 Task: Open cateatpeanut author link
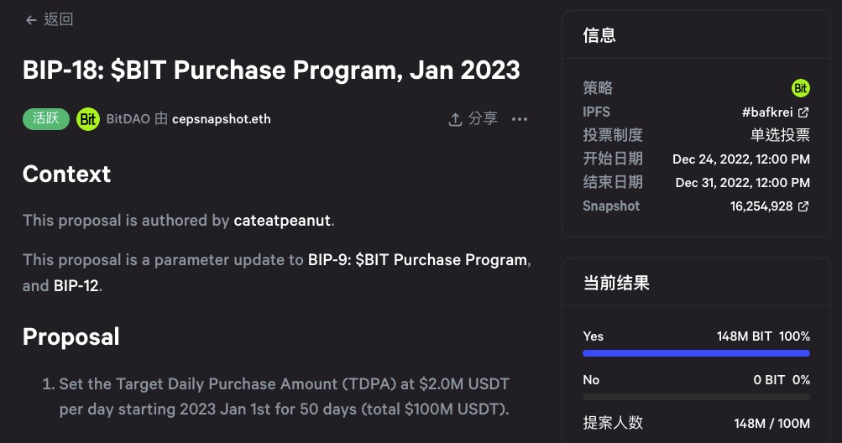pos(282,221)
